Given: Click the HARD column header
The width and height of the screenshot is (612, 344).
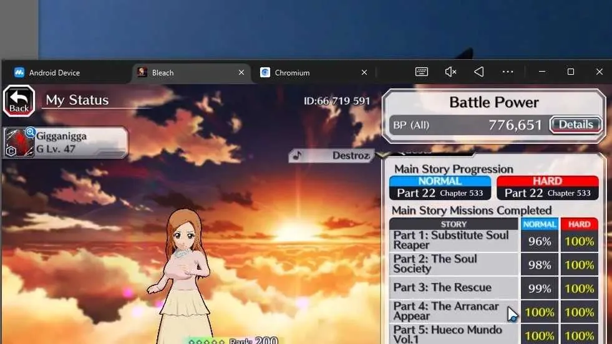Looking at the screenshot, I should (579, 224).
